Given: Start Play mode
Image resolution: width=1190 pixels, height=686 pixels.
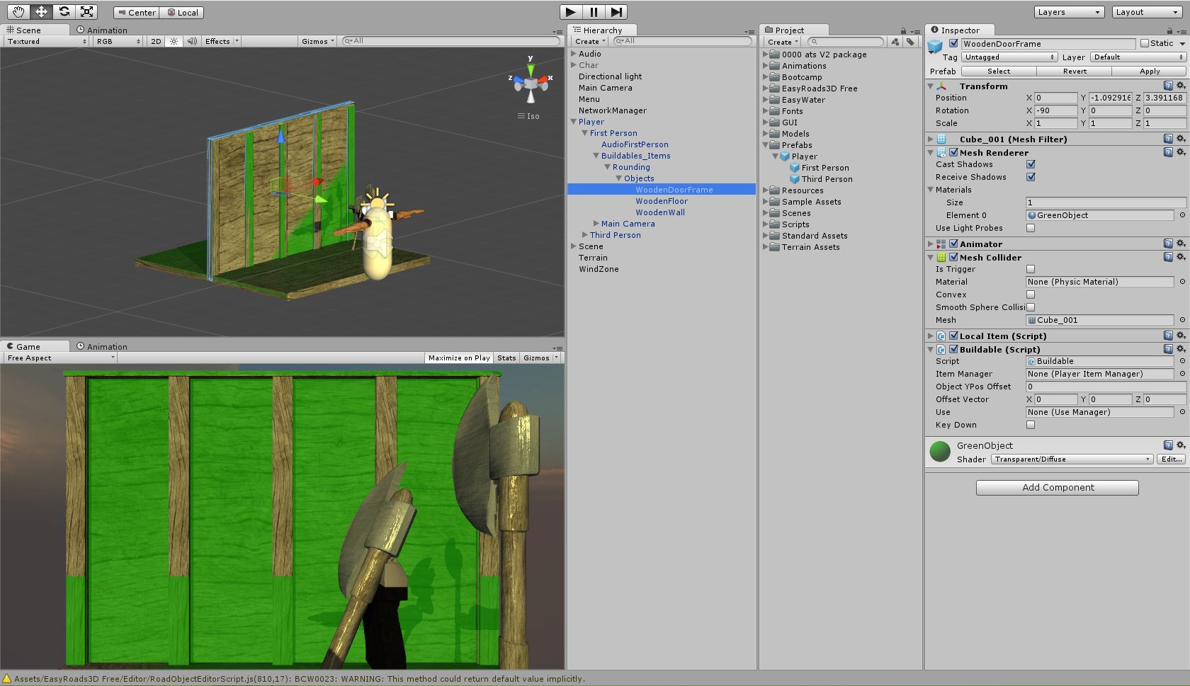Looking at the screenshot, I should (570, 12).
